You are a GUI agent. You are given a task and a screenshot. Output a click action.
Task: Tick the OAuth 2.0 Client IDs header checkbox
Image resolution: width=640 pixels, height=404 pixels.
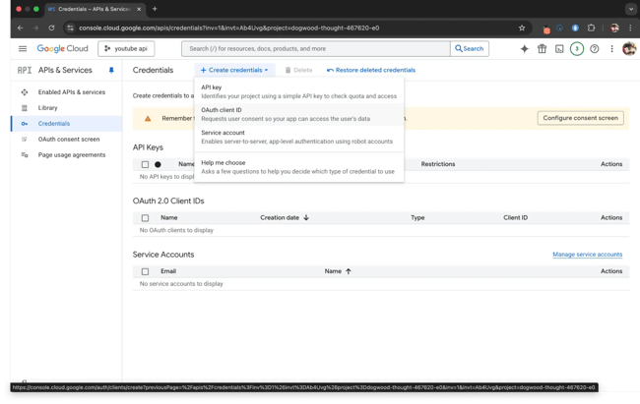tap(145, 218)
